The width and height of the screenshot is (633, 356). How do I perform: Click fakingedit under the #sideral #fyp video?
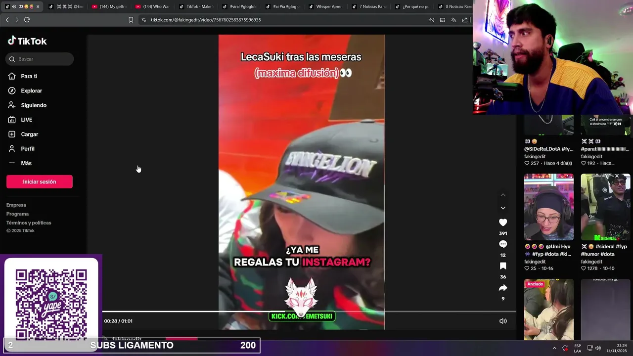click(591, 262)
